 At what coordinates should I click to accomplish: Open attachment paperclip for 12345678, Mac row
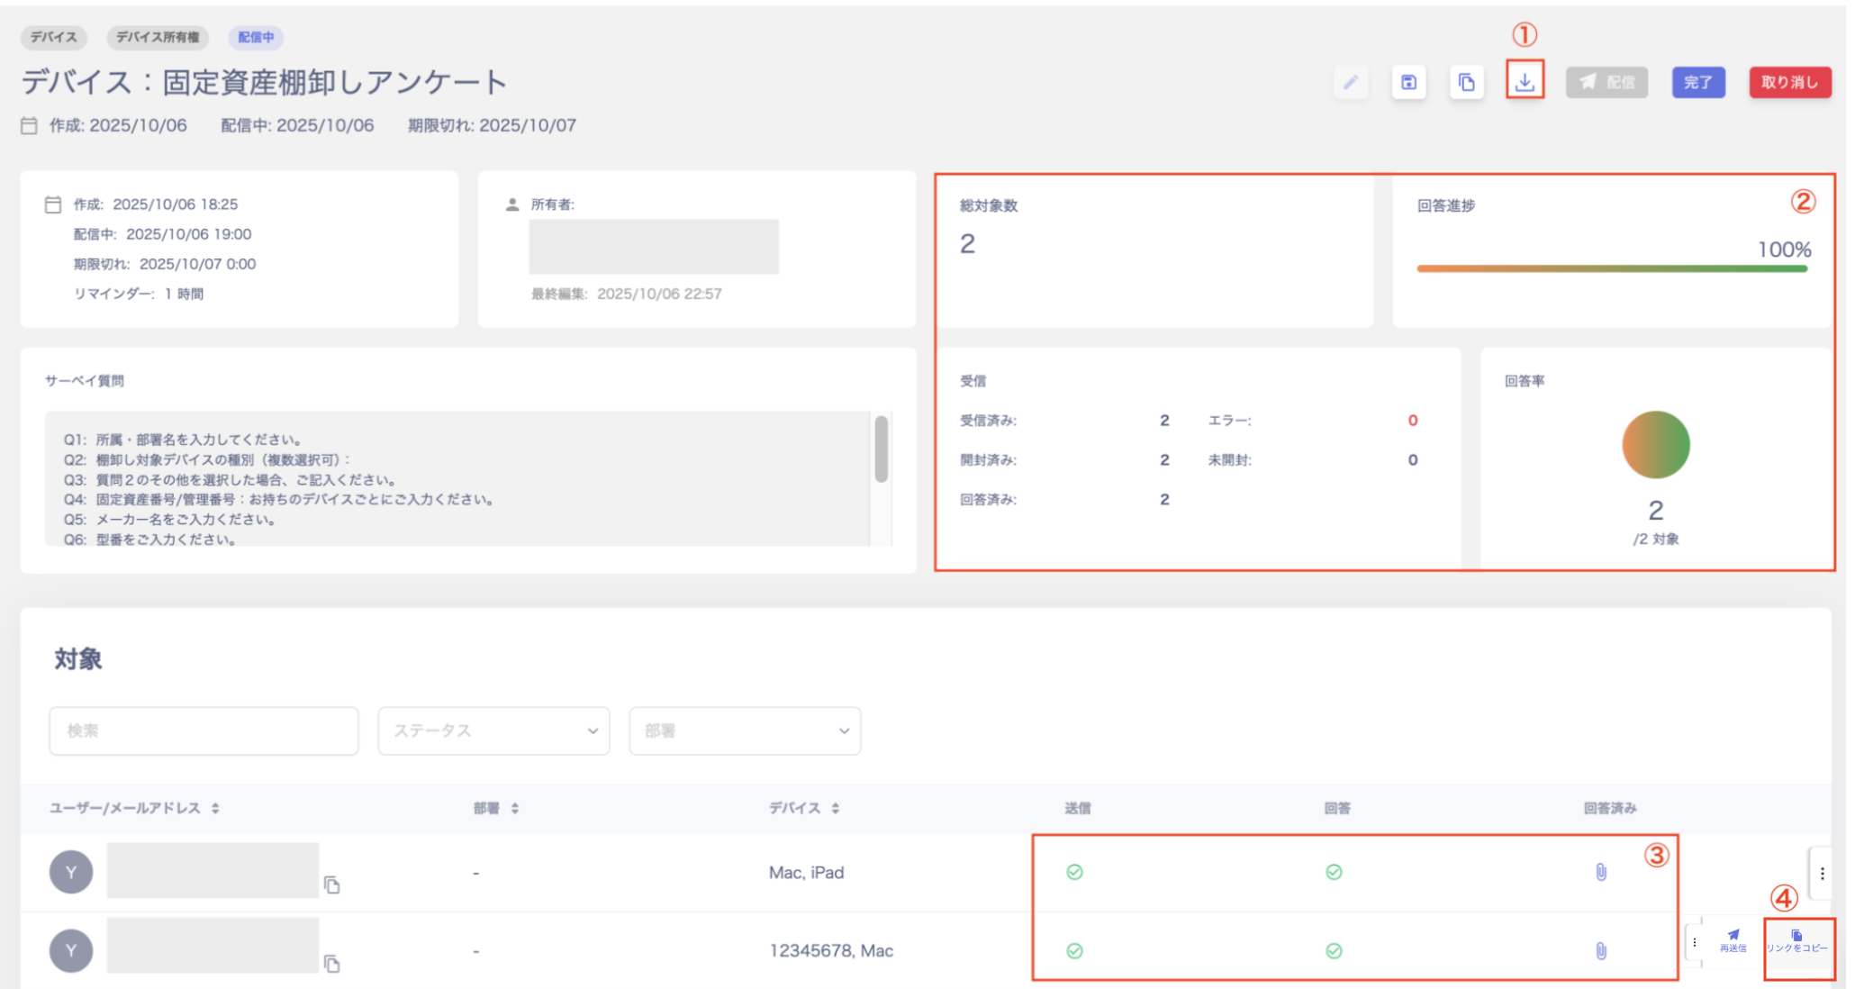click(x=1601, y=950)
